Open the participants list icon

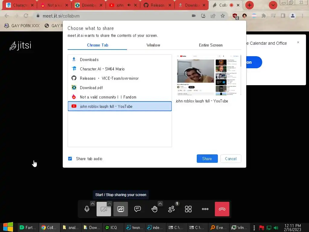click(x=171, y=209)
